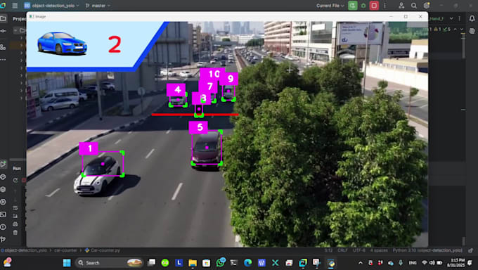The image size is (478, 270).
Task: Open the master git branch dropdown
Action: click(98, 6)
